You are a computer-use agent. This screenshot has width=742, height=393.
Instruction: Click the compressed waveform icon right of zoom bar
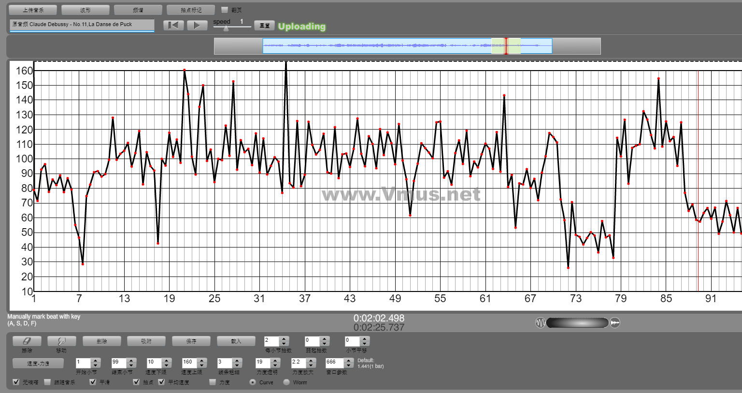pyautogui.click(x=615, y=322)
